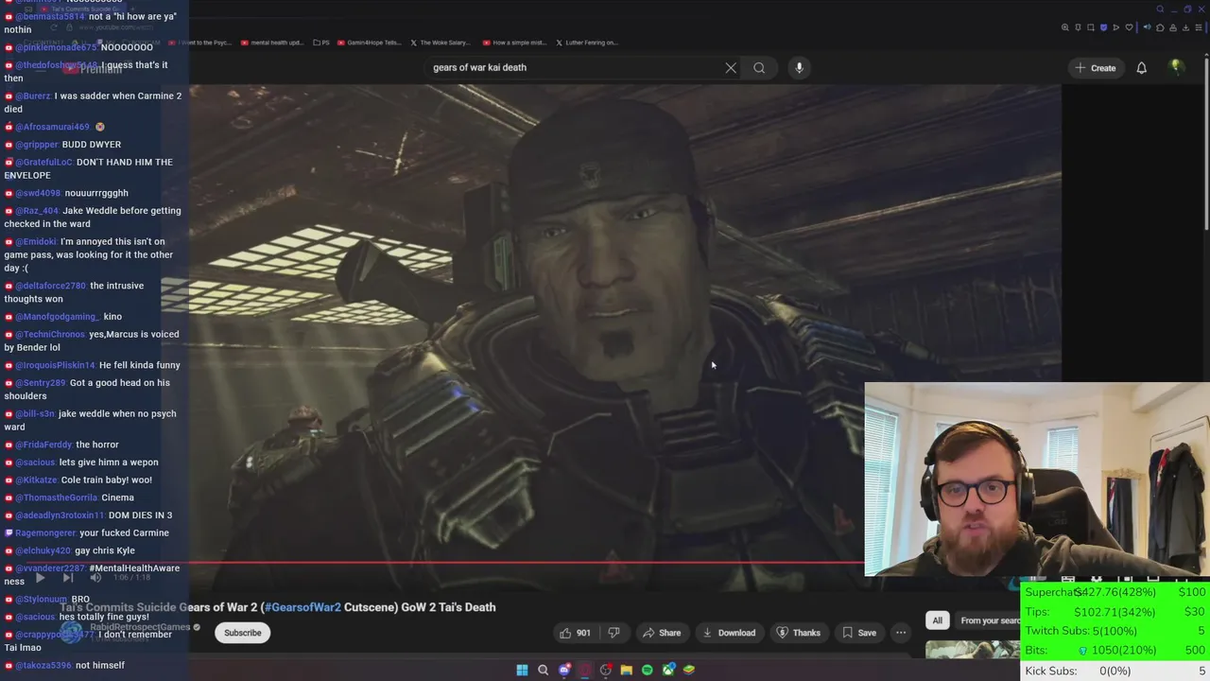The image size is (1210, 681).
Task: Open the Gamin4Hope Tells... bookmark
Action: [369, 43]
